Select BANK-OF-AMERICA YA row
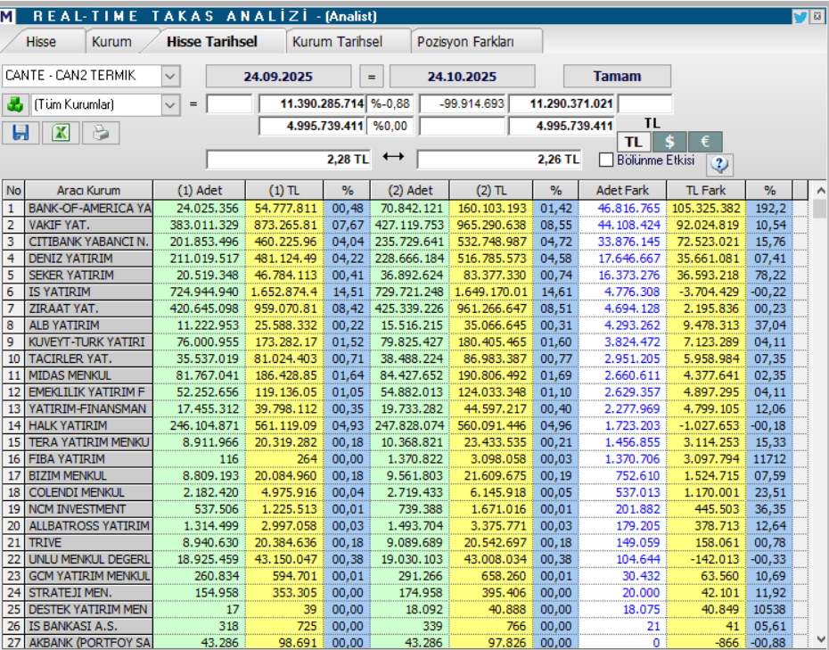The image size is (829, 650). click(x=406, y=209)
